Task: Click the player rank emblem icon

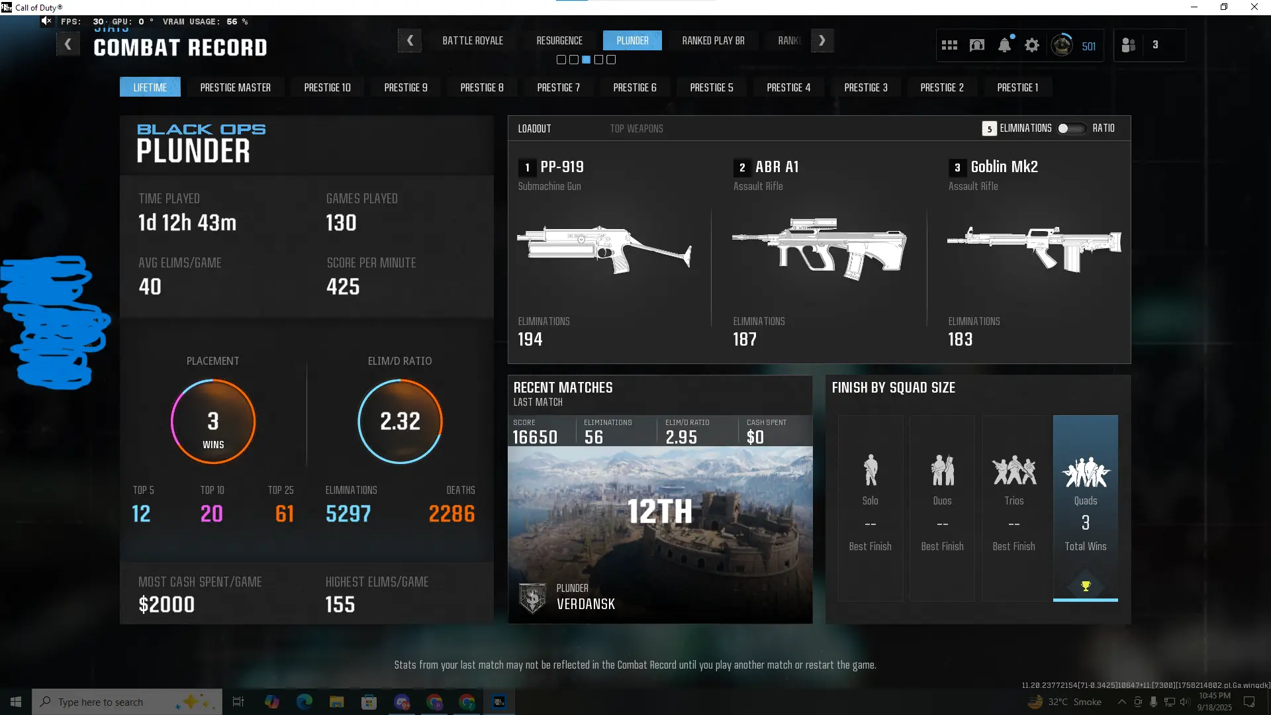Action: [1062, 45]
